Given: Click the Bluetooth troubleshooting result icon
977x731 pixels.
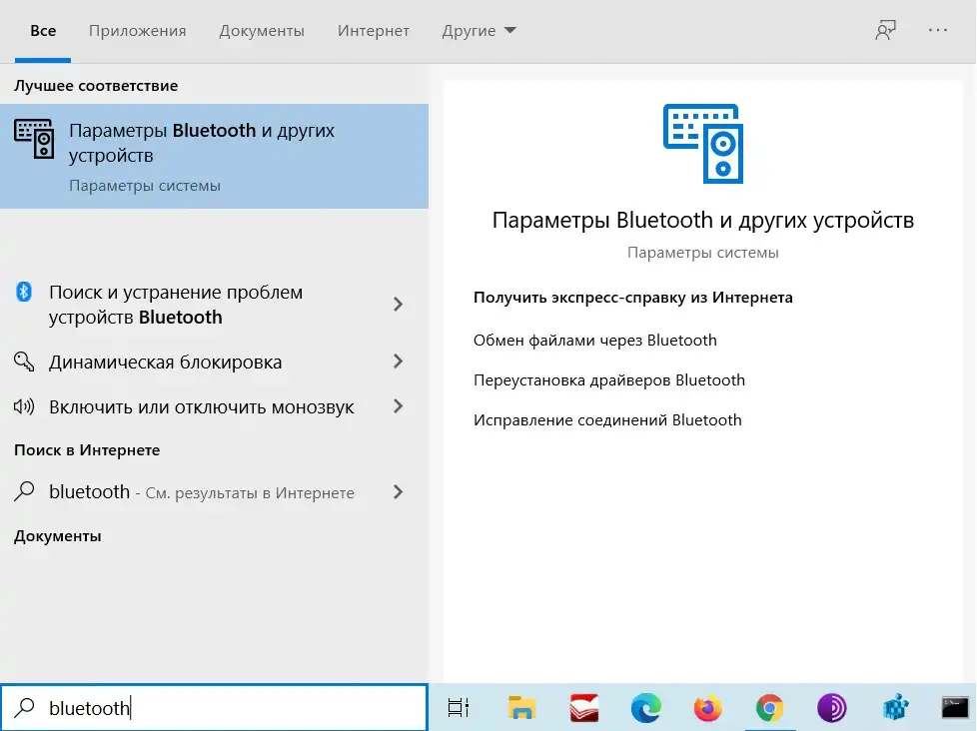Looking at the screenshot, I should pyautogui.click(x=24, y=292).
